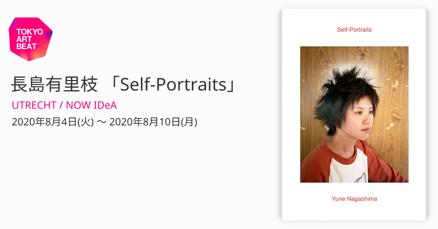Screen dimensions: 438x229
Task: Click the gray spine edge of the book
Action: (281, 114)
